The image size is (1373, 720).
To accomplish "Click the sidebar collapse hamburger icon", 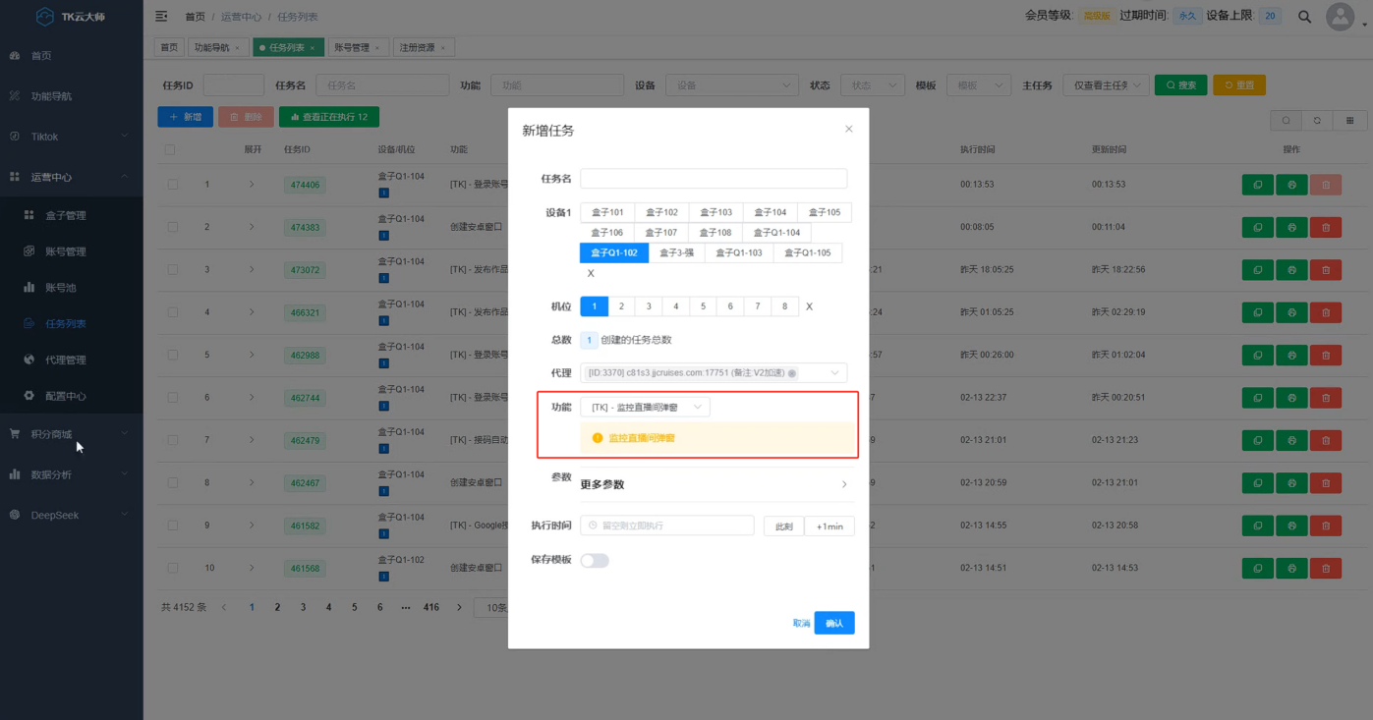I will 160,16.
